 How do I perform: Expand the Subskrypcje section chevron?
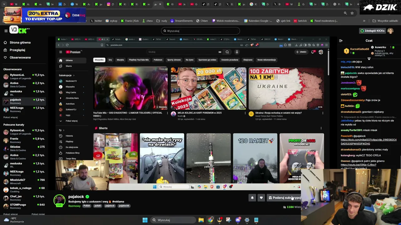(74, 75)
